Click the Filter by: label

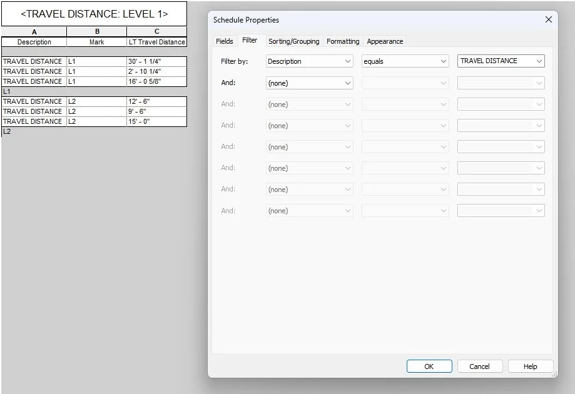tap(235, 61)
